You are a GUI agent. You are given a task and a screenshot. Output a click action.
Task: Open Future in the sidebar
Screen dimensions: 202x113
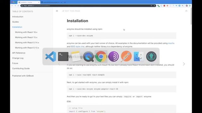[x=15, y=63]
